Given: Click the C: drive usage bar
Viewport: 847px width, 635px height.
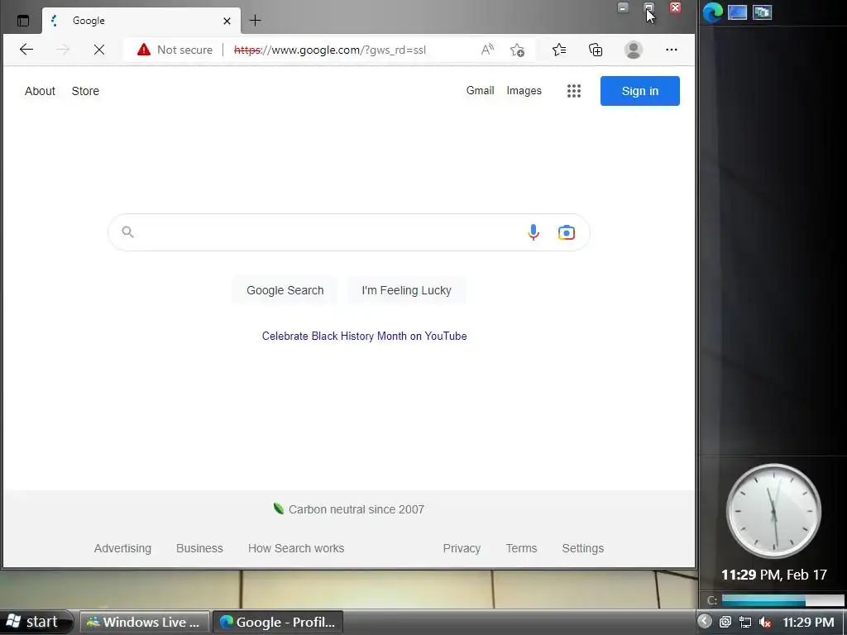Looking at the screenshot, I should [782, 600].
